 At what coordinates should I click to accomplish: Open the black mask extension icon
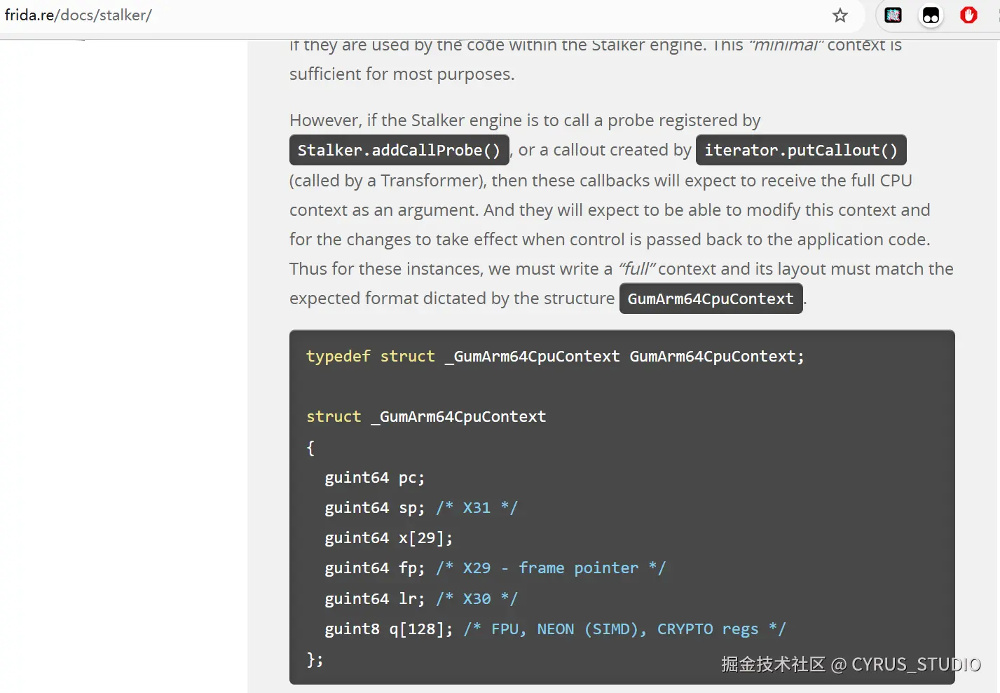[x=931, y=15]
